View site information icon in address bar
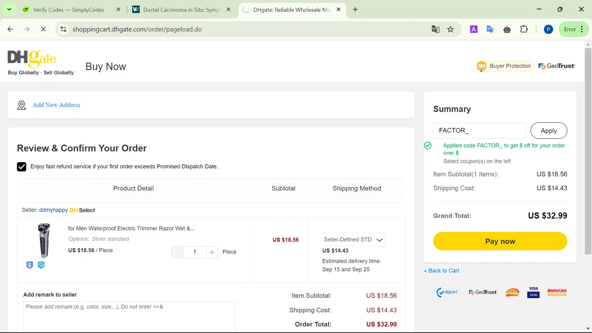592x333 pixels. tap(63, 29)
